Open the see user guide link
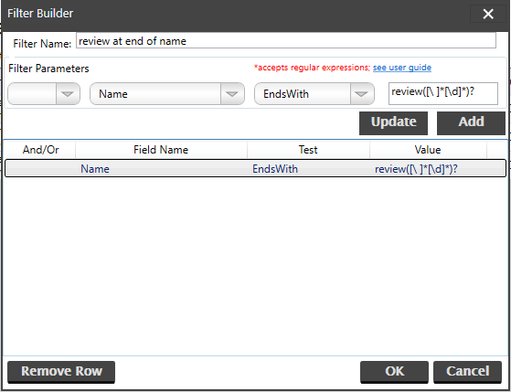 tap(402, 68)
